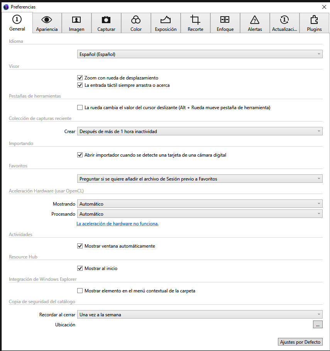The image size is (330, 351).
Task: Click the Ajustes por Defecto button
Action: coord(300,342)
